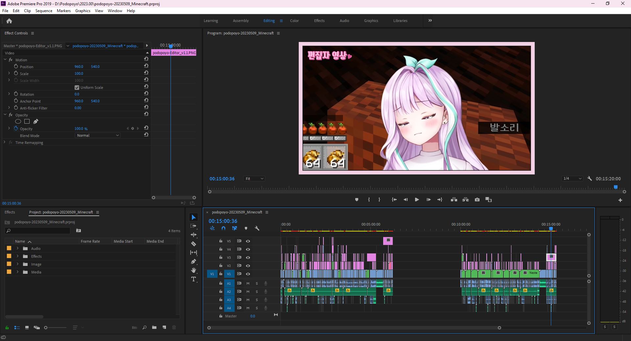
Task: Toggle Motion effect fx button
Action: click(11, 60)
